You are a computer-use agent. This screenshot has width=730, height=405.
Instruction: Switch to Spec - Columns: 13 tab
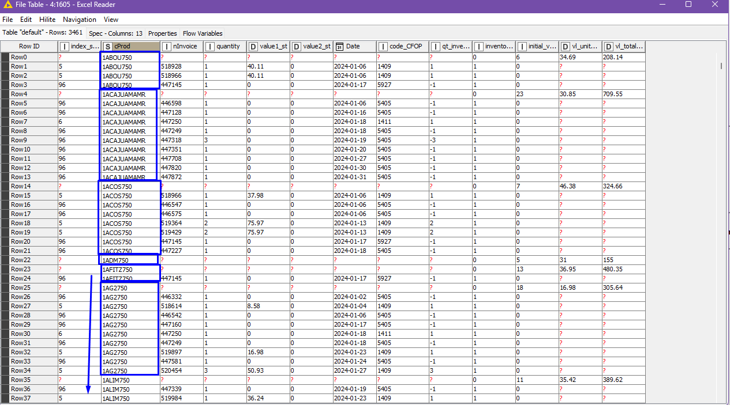115,33
